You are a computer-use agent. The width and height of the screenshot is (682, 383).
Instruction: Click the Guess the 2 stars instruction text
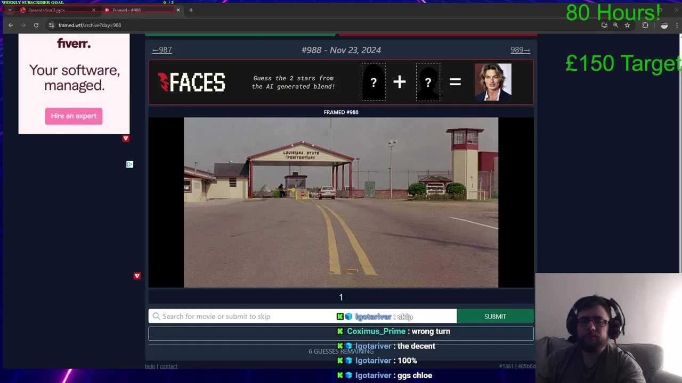coord(293,82)
